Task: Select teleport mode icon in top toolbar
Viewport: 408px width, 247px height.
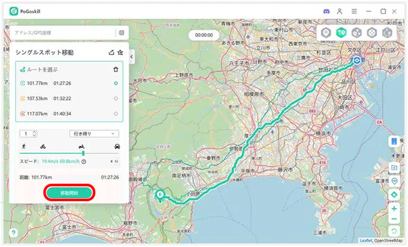Action: (x=326, y=33)
